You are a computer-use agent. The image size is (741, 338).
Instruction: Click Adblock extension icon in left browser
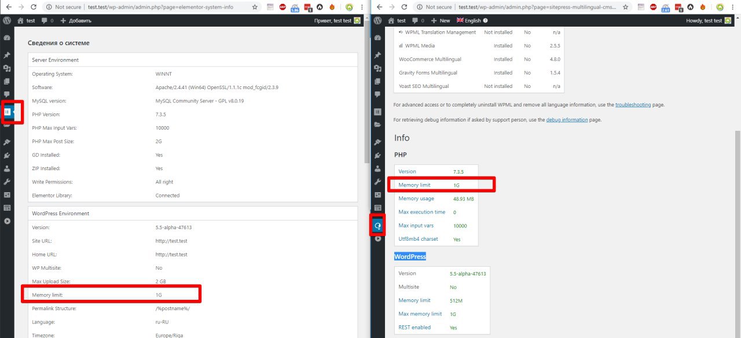283,7
